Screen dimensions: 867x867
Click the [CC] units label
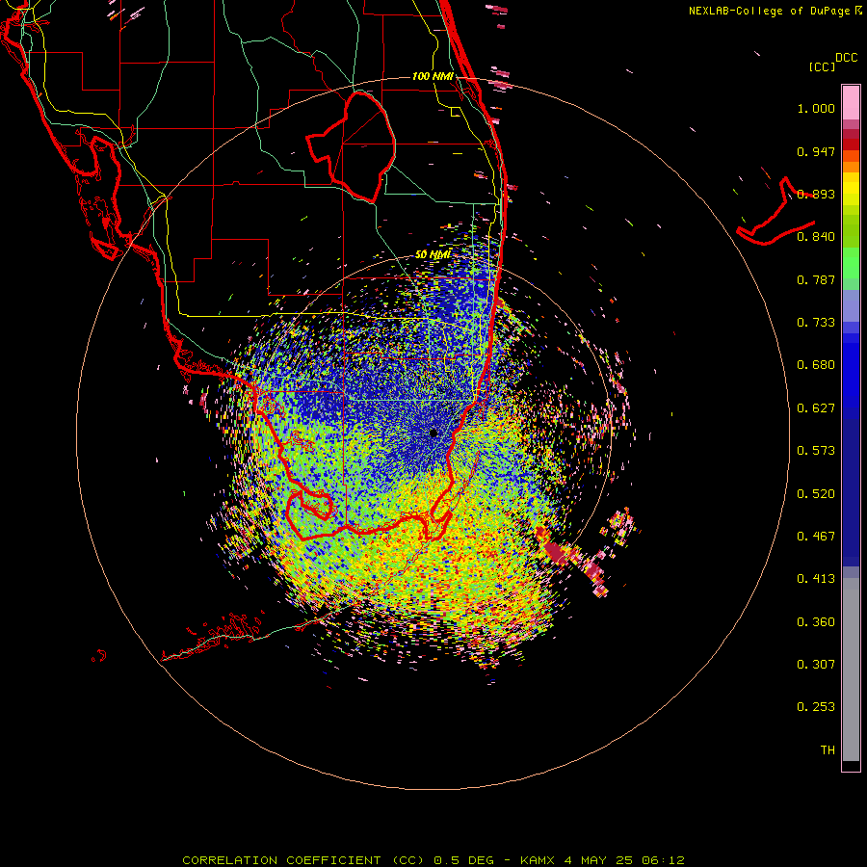pos(822,66)
